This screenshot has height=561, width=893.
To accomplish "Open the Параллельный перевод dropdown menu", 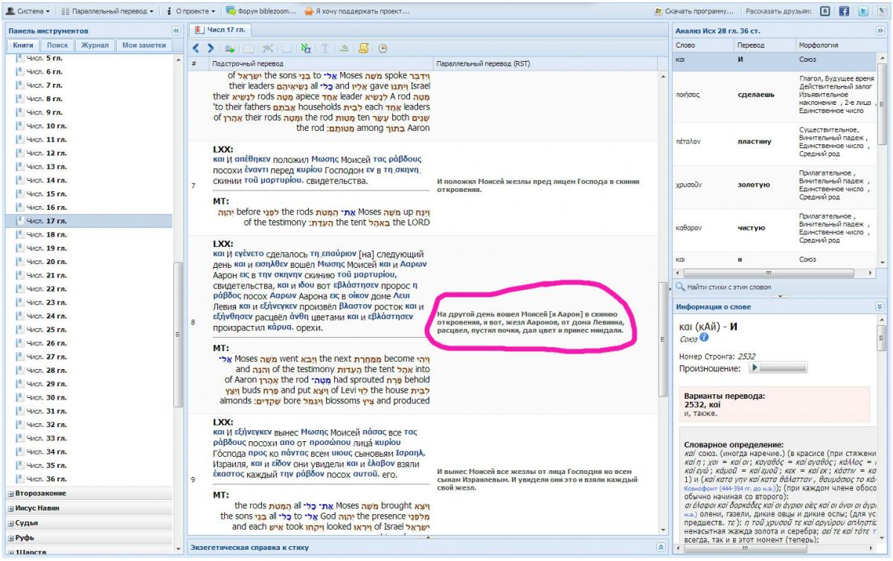I will coord(107,11).
